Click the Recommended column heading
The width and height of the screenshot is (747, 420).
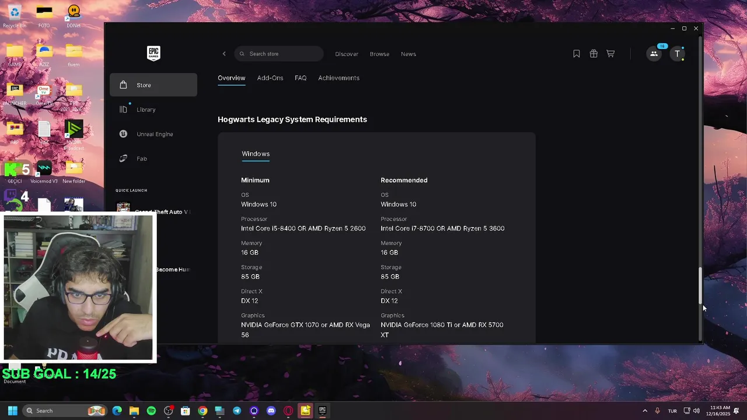[x=404, y=180]
